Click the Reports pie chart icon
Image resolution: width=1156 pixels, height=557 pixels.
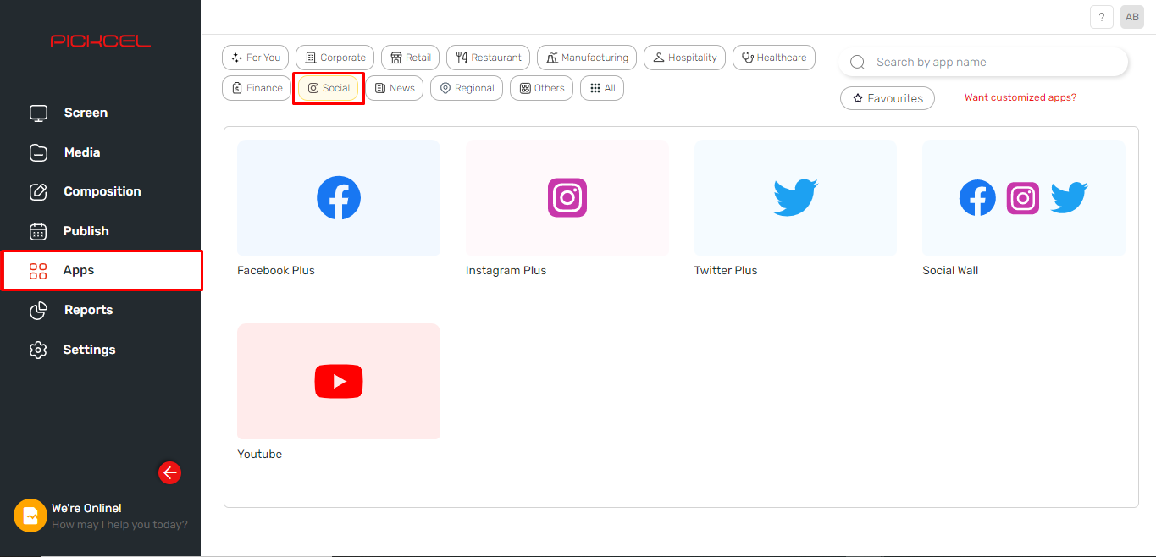[x=38, y=311]
